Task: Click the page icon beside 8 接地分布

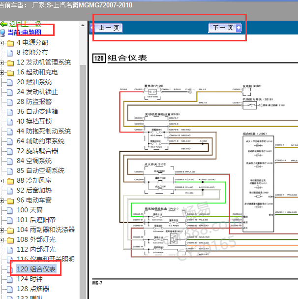Action: [10, 53]
